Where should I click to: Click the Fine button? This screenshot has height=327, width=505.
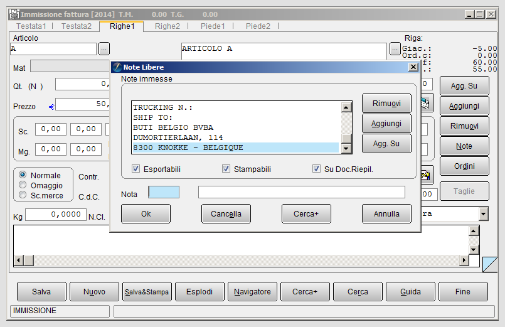(x=463, y=292)
